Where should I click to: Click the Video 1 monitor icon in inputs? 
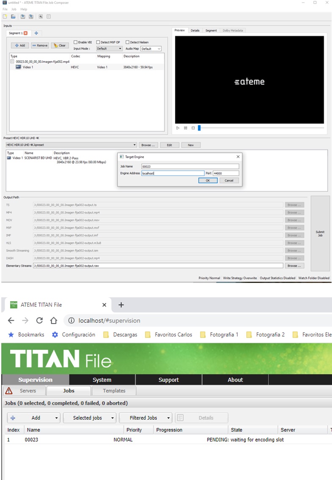(x=18, y=67)
